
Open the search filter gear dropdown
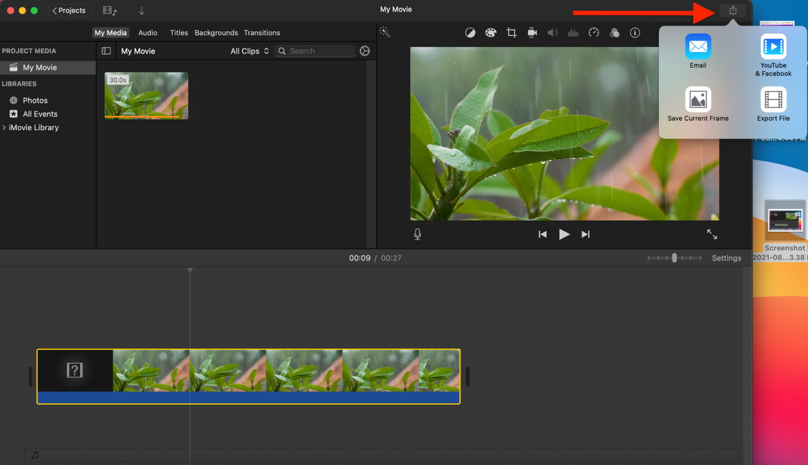pyautogui.click(x=364, y=51)
